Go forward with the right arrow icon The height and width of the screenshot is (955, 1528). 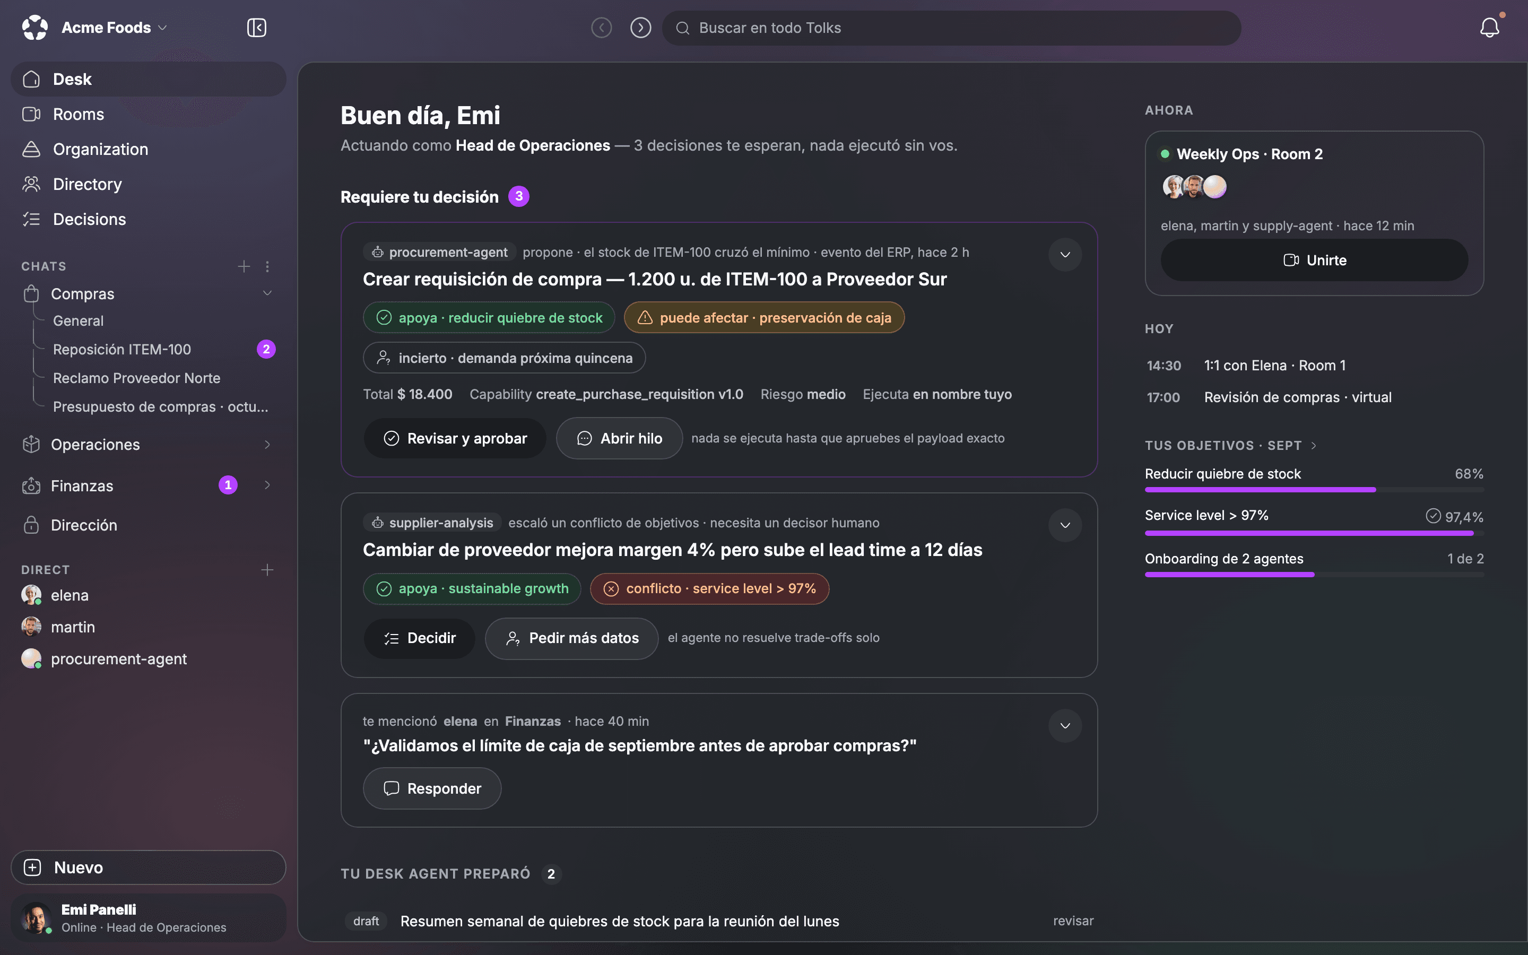(x=640, y=28)
